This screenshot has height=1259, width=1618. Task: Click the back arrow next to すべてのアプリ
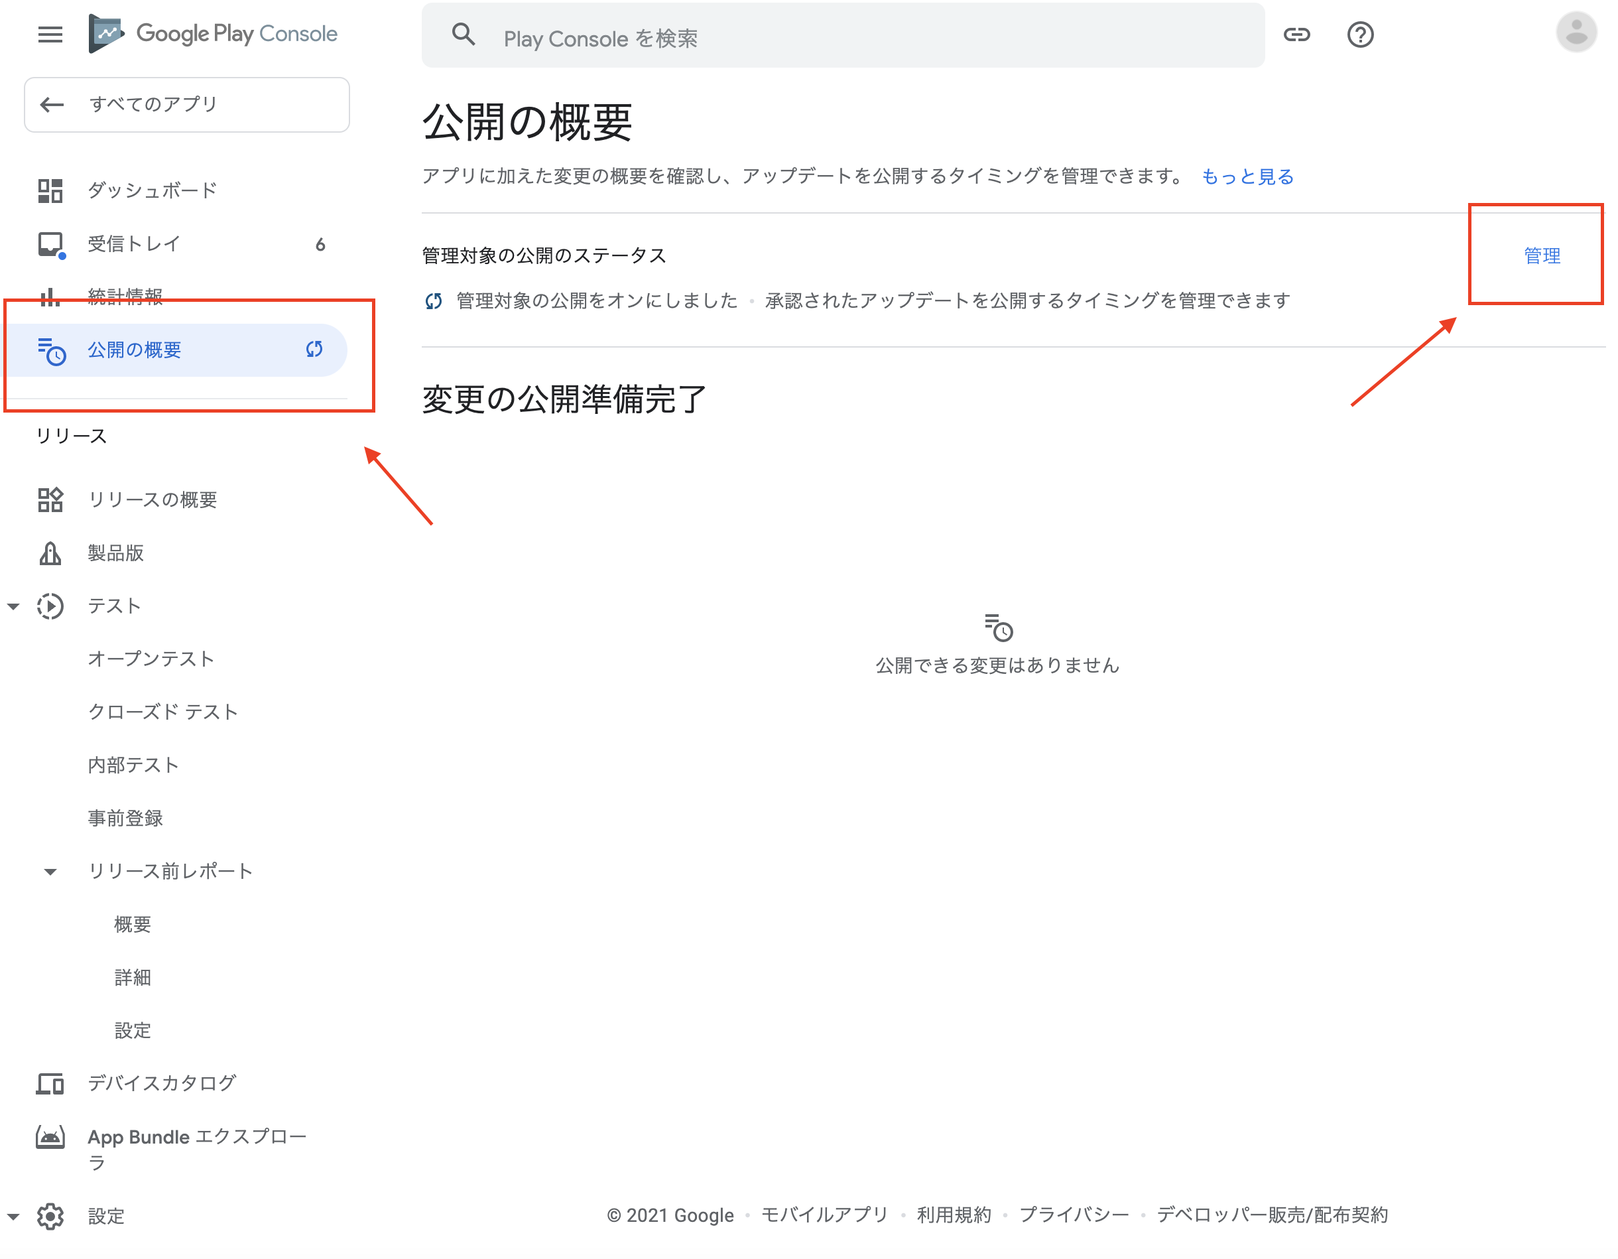coord(51,105)
